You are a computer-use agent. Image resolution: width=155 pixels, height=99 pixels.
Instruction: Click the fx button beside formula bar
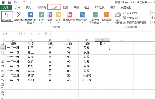point(46,34)
